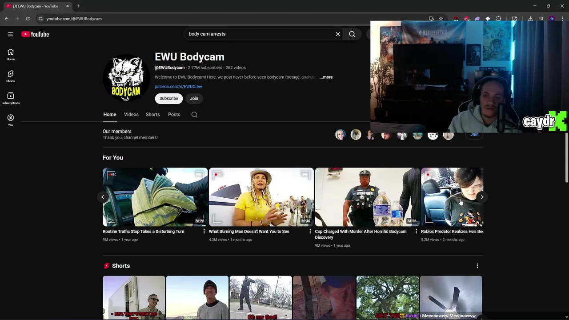This screenshot has width=569, height=320.
Task: Clear the search box text
Action: point(338,34)
